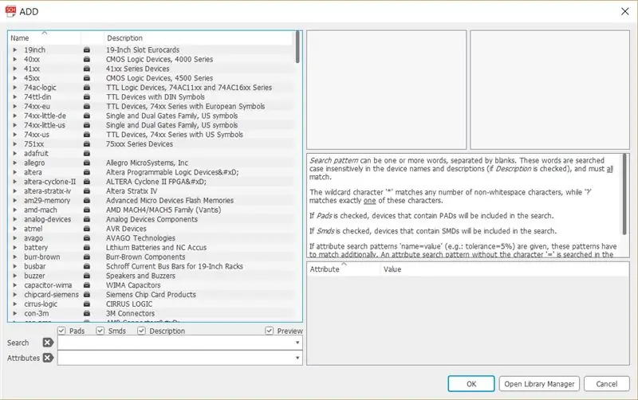The width and height of the screenshot is (638, 400).
Task: Click 'CMOS Logic Devices, 4000 Series' description
Action: (x=159, y=59)
